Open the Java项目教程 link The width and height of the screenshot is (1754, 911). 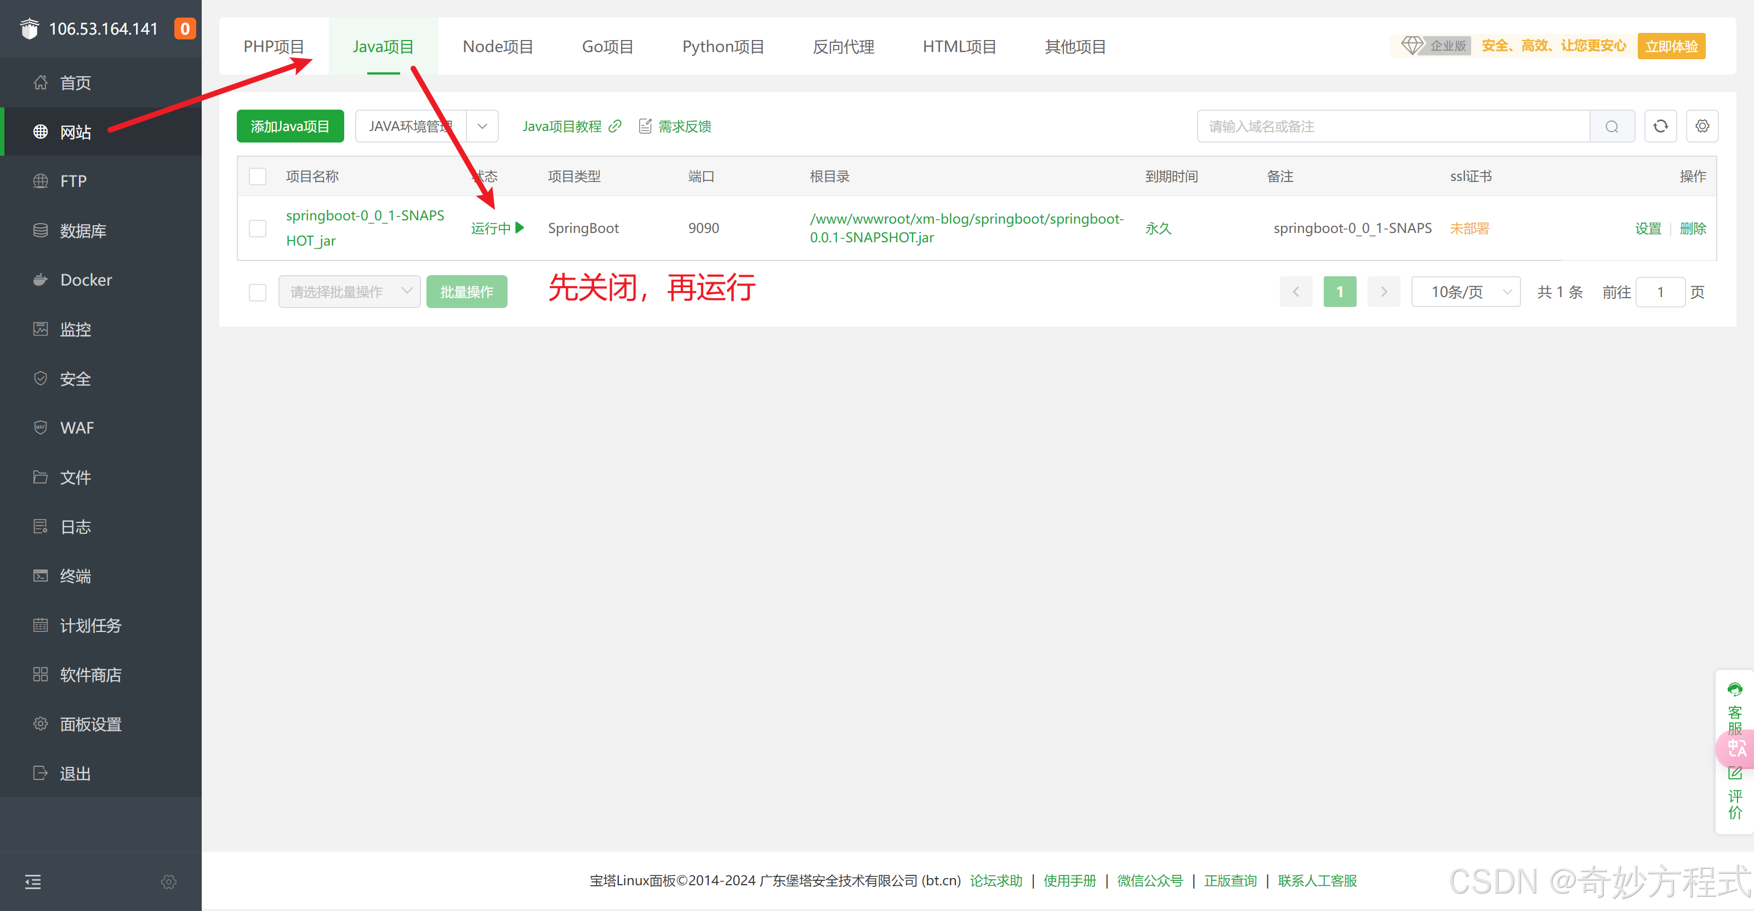click(571, 127)
